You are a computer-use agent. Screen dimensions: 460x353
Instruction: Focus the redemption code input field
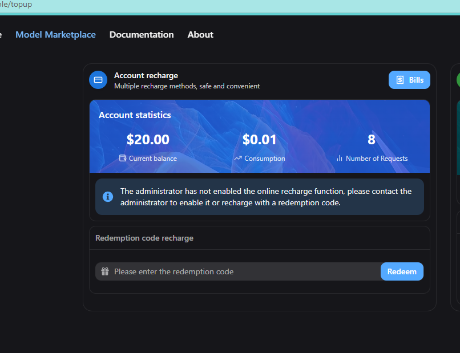(x=238, y=271)
